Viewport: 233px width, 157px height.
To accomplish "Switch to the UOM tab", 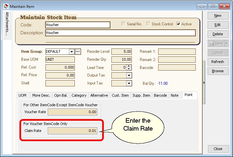I will [22, 95].
